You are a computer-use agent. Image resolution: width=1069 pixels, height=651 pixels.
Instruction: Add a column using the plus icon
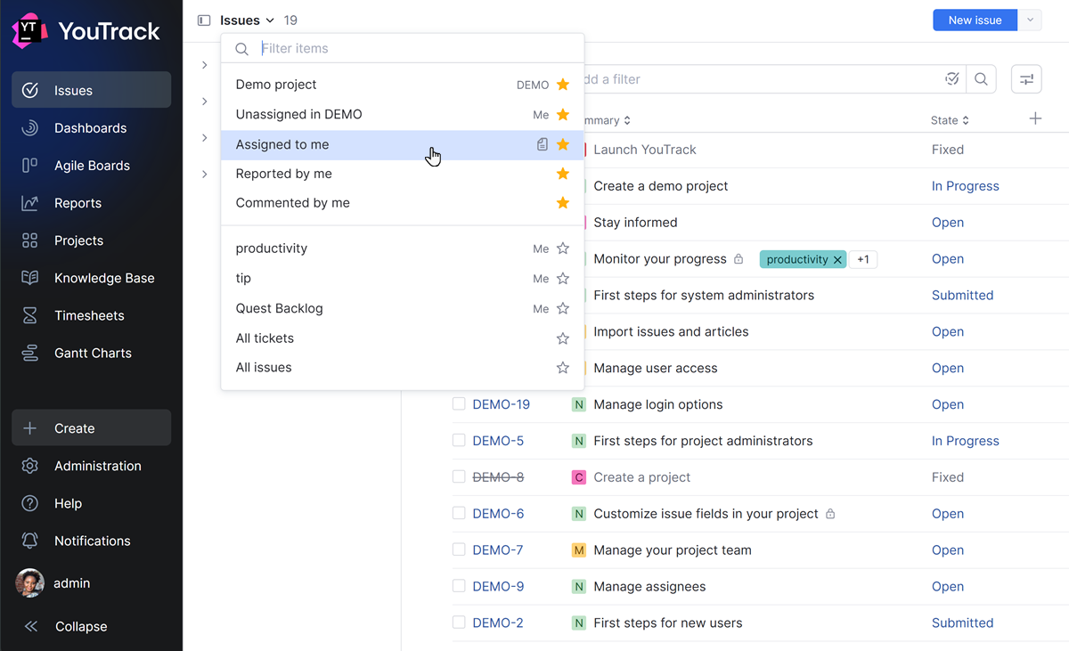[1035, 118]
